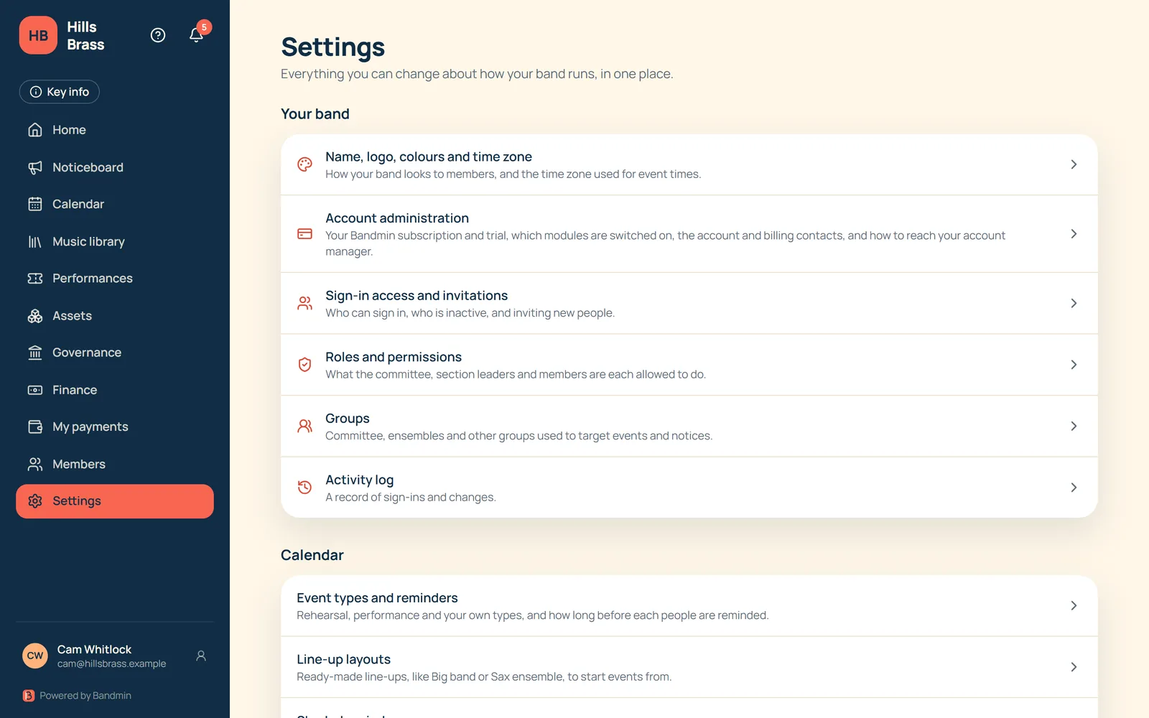The height and width of the screenshot is (718, 1149).
Task: Expand the Roles and permissions chevron
Action: tap(1074, 365)
